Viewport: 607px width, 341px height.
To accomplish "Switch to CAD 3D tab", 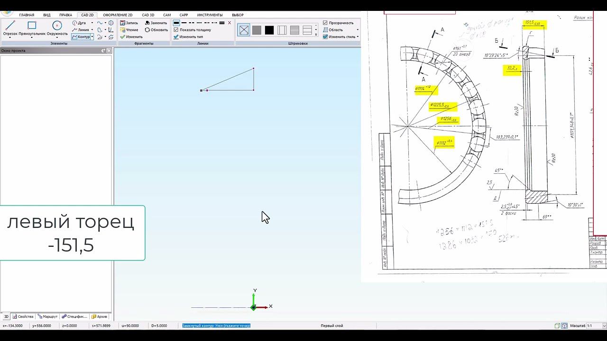I will [148, 15].
